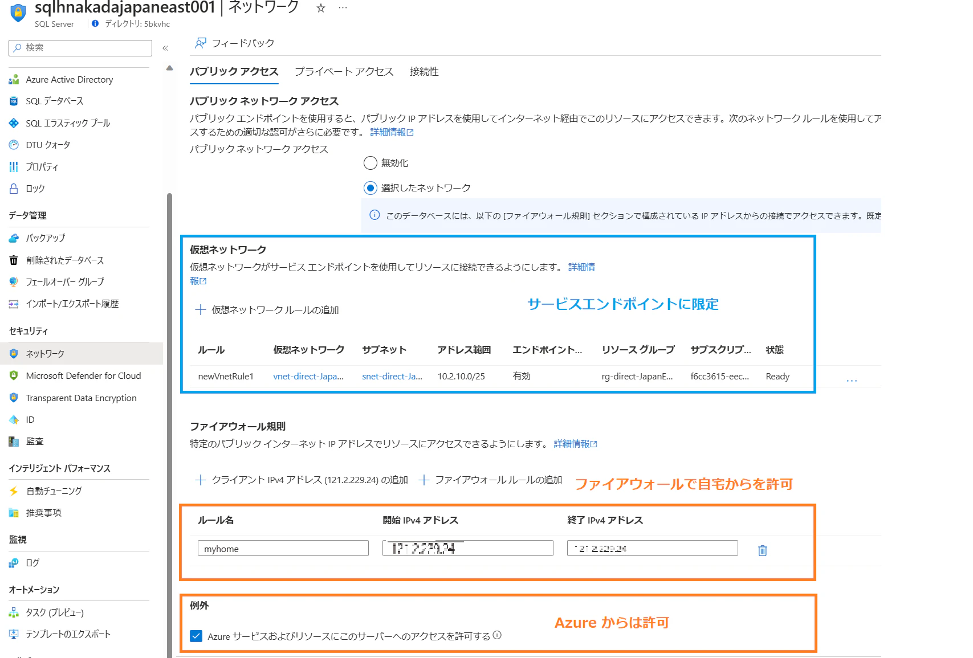Switch to プライベート アクセス tab

(x=344, y=72)
